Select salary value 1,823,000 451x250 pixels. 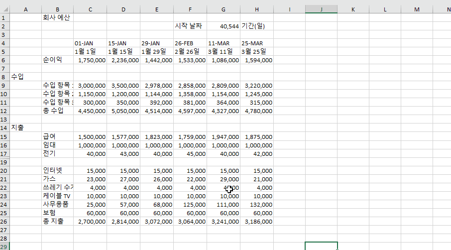pos(157,136)
